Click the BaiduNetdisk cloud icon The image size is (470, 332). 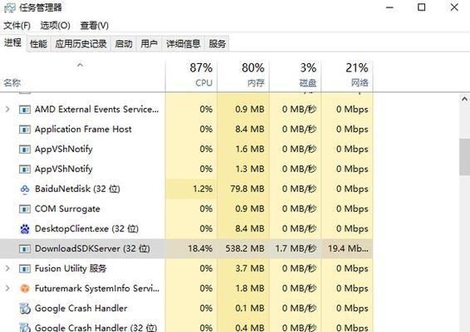(25, 189)
